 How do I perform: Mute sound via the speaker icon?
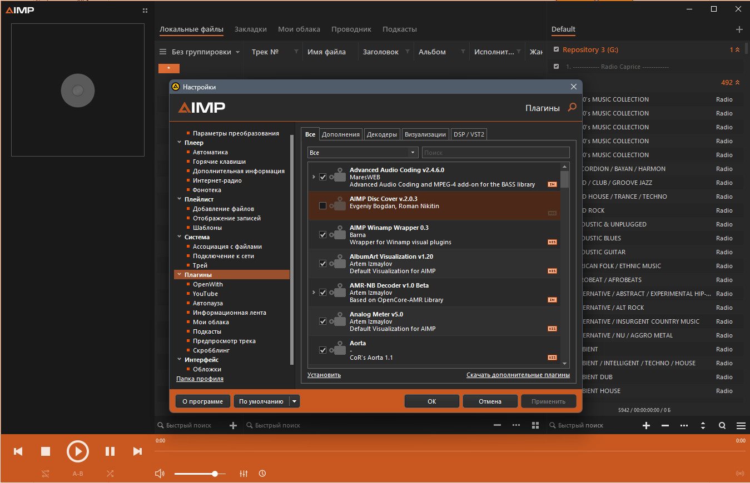pyautogui.click(x=160, y=474)
